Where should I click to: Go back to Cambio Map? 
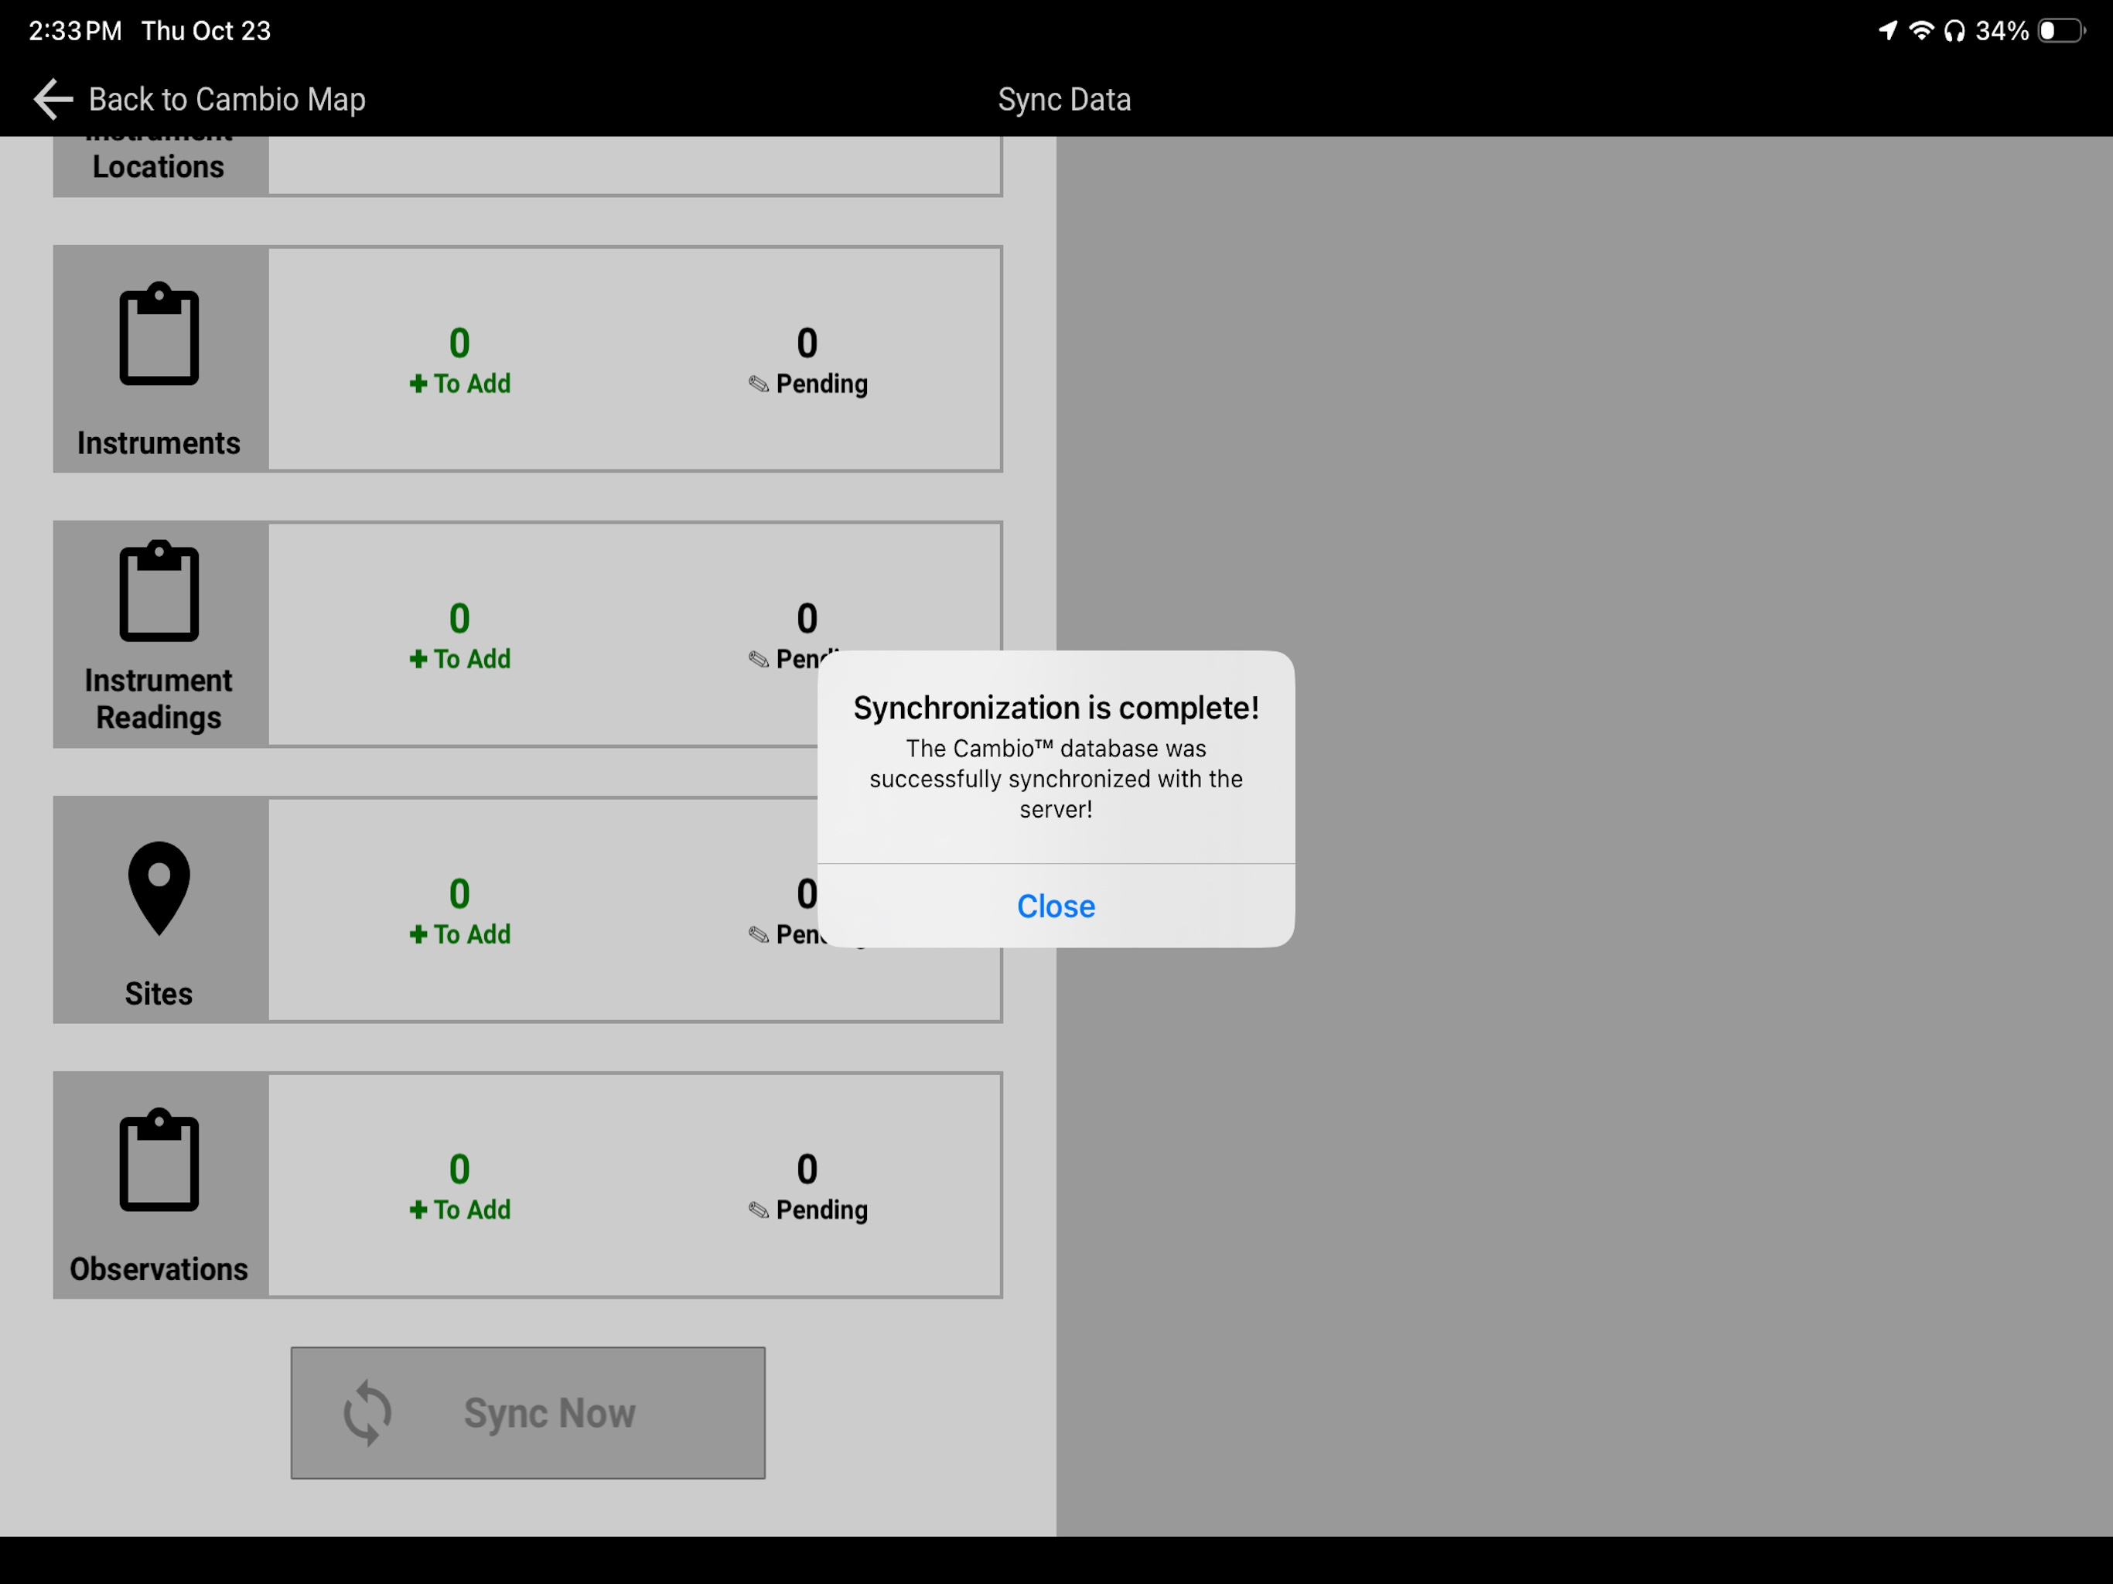(x=200, y=99)
